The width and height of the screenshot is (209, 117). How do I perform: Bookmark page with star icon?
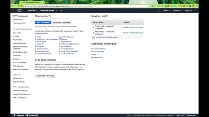[149, 6]
